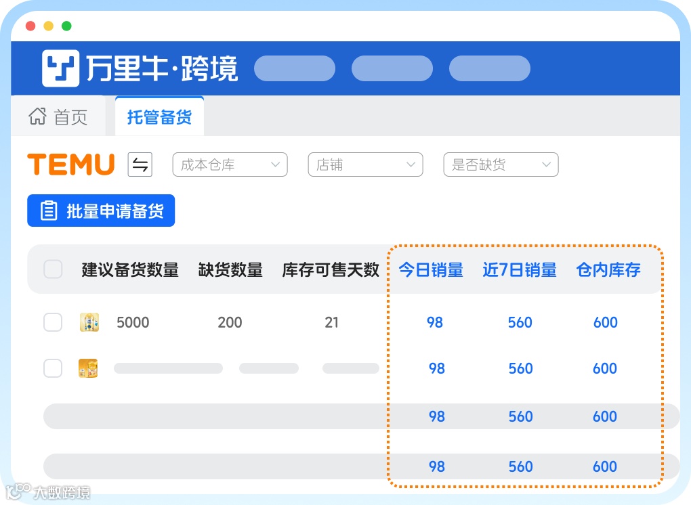Click the red window close dot

30,26
